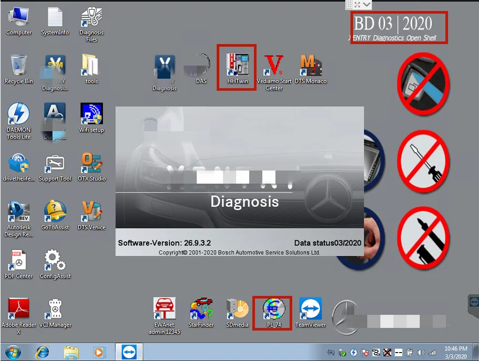The width and height of the screenshot is (479, 361).
Task: Launch StarFinder
Action: (x=201, y=313)
